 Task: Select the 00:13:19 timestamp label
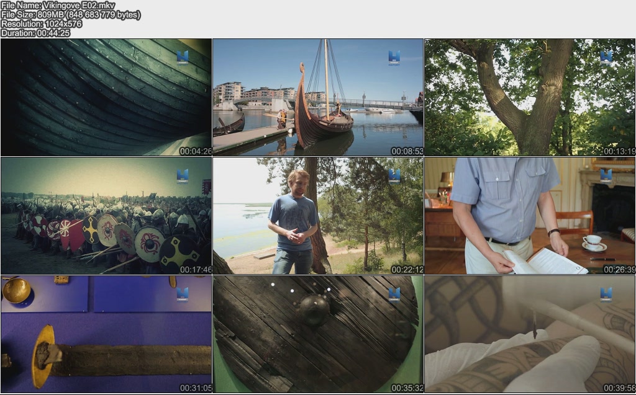[619, 151]
